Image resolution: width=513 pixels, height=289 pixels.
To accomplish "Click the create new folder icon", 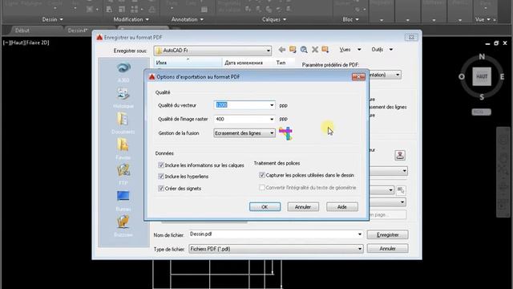I will (x=325, y=50).
